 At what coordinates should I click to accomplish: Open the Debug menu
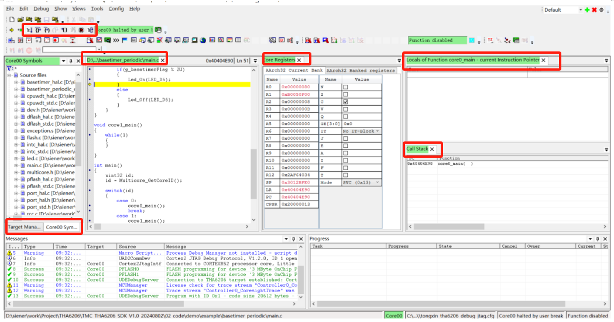pyautogui.click(x=41, y=9)
